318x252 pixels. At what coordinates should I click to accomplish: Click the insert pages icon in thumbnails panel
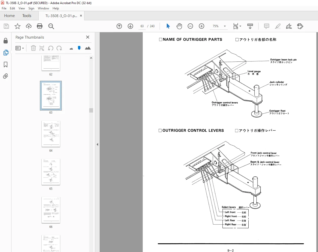[42, 48]
